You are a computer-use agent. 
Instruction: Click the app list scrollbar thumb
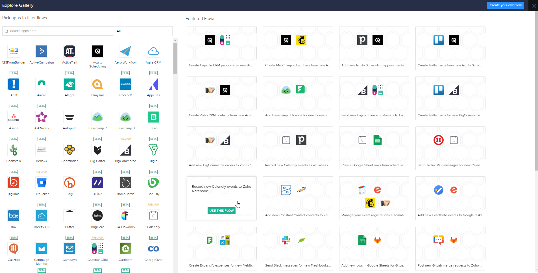pyautogui.click(x=175, y=58)
